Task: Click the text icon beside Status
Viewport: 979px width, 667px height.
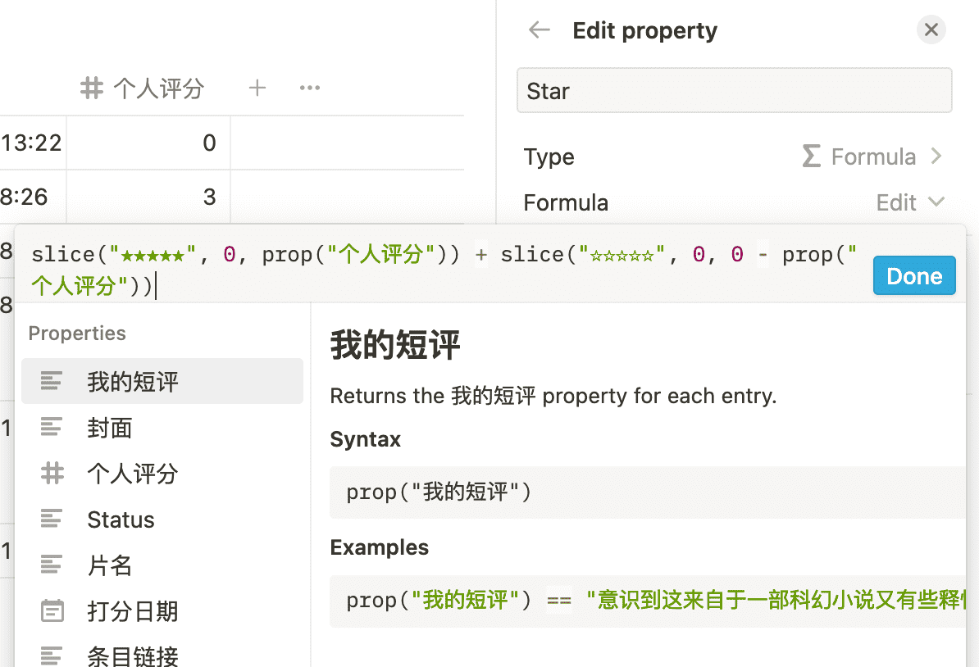Action: click(x=52, y=519)
